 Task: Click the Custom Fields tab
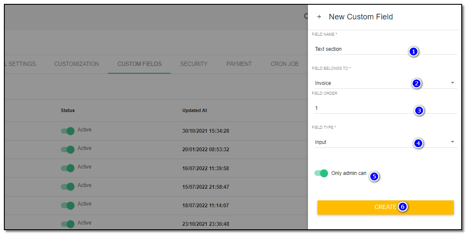click(139, 64)
